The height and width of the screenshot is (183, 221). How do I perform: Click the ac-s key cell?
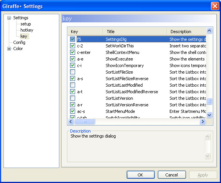tap(81, 111)
